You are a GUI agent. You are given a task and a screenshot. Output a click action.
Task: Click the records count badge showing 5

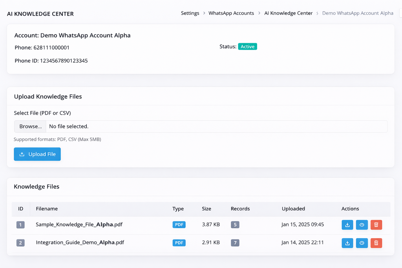point(235,225)
